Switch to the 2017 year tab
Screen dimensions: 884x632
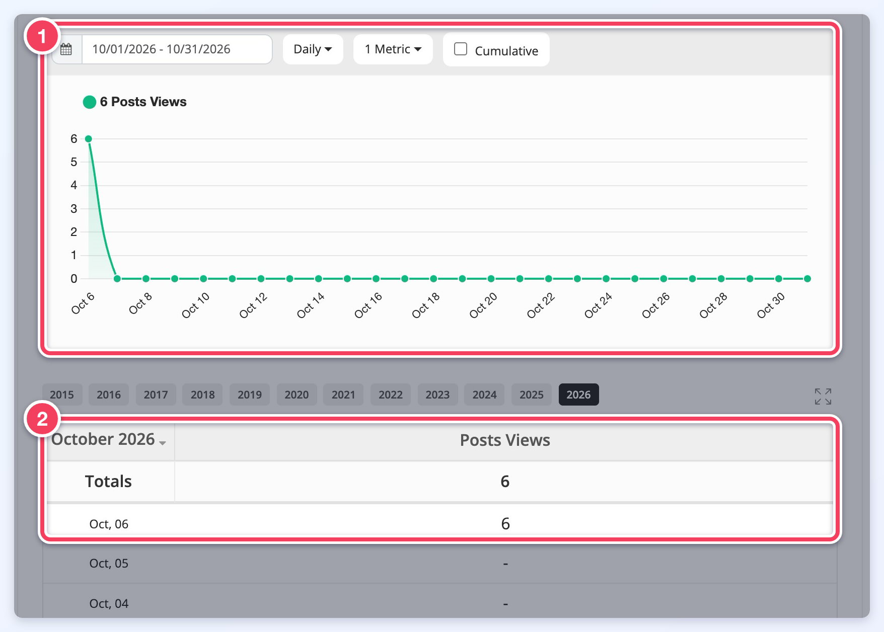pyautogui.click(x=156, y=394)
